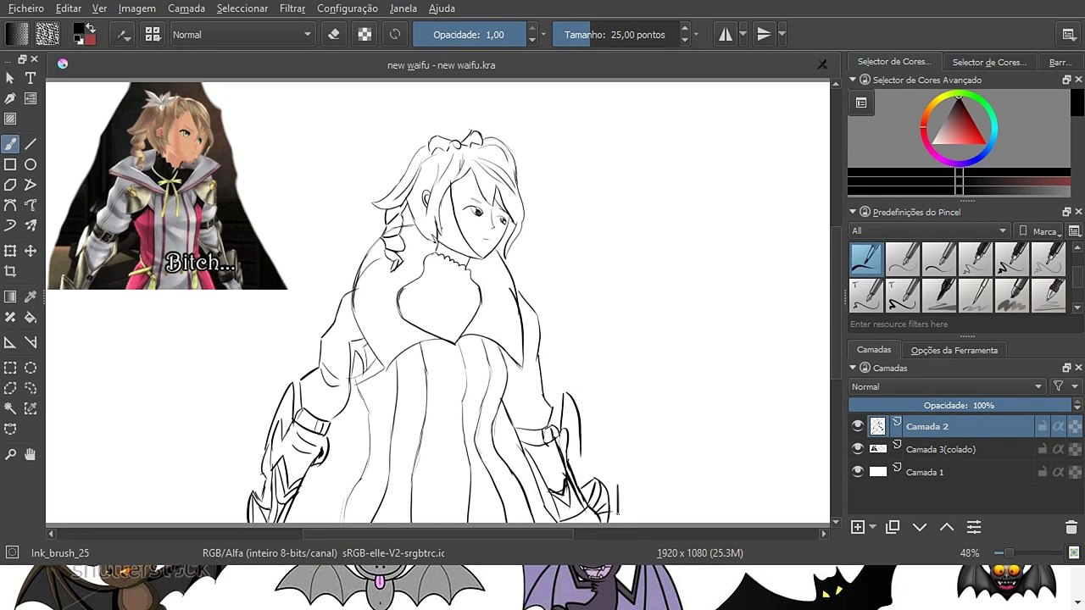
Task: Toggle preserve alpha
Action: tap(364, 35)
